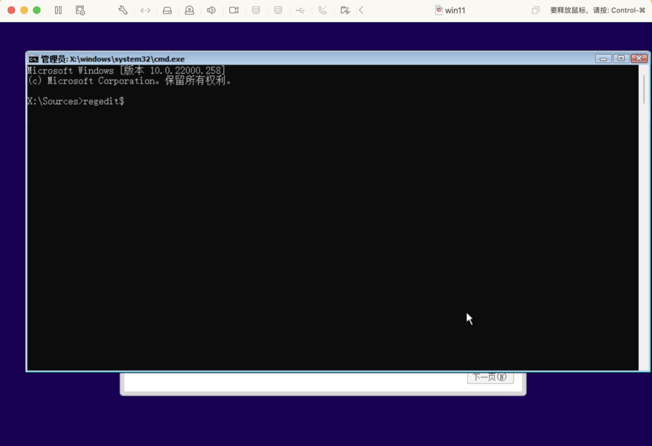Click the win11 document icon beside the title

(x=438, y=10)
